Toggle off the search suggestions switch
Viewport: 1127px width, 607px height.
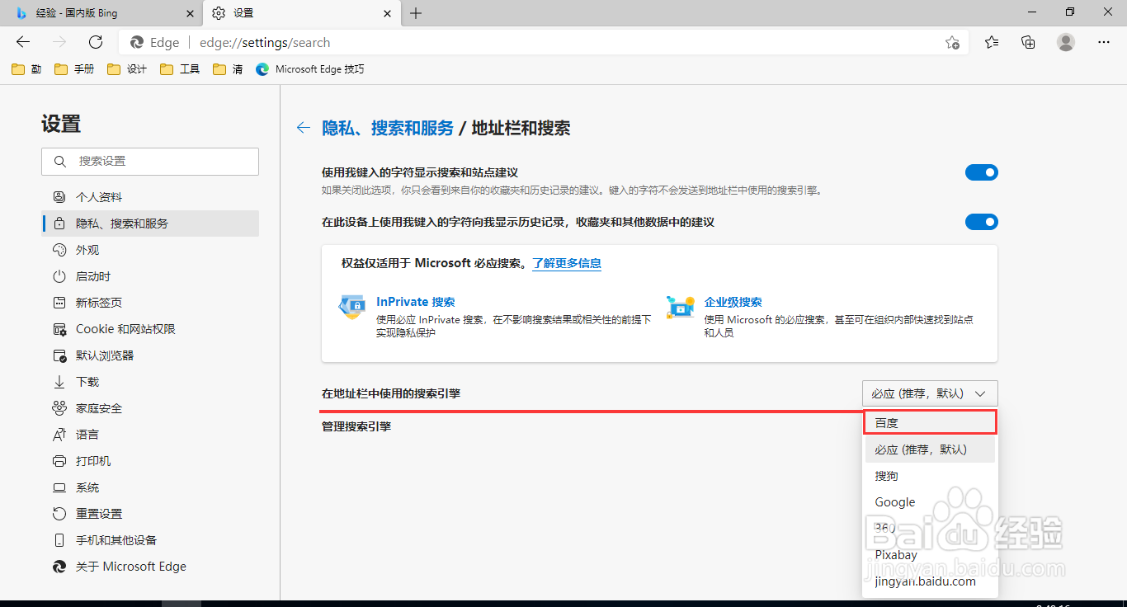coord(981,172)
